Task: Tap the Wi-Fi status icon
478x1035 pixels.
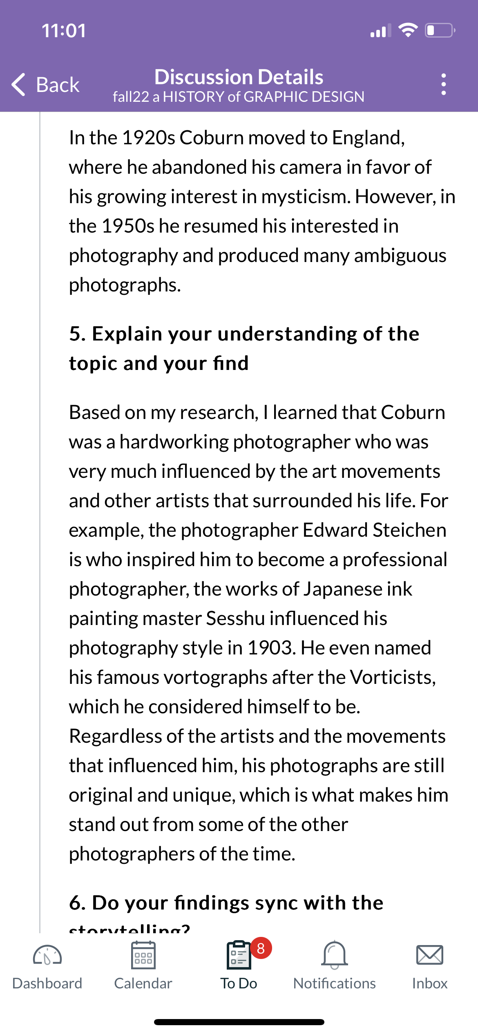Action: [408, 30]
